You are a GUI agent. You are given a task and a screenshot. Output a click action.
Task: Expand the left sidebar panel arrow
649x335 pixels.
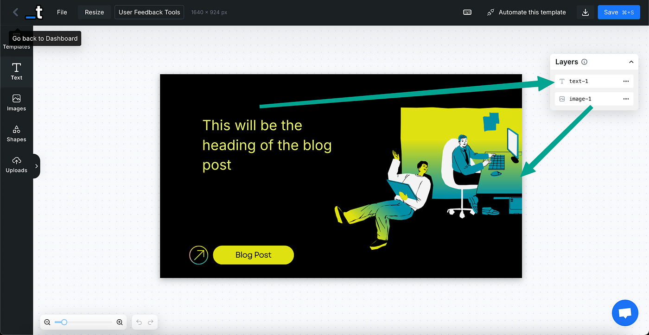coord(37,166)
